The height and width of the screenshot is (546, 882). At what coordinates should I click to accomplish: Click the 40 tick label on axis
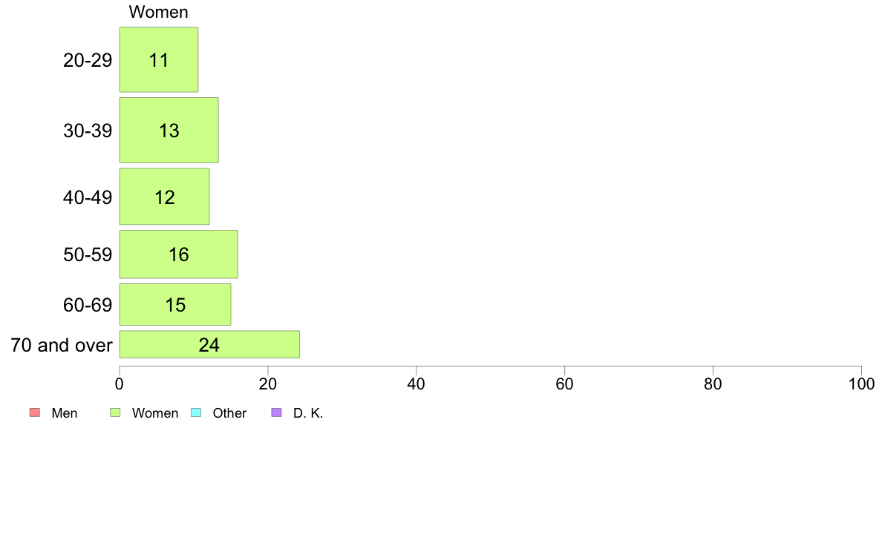416,384
